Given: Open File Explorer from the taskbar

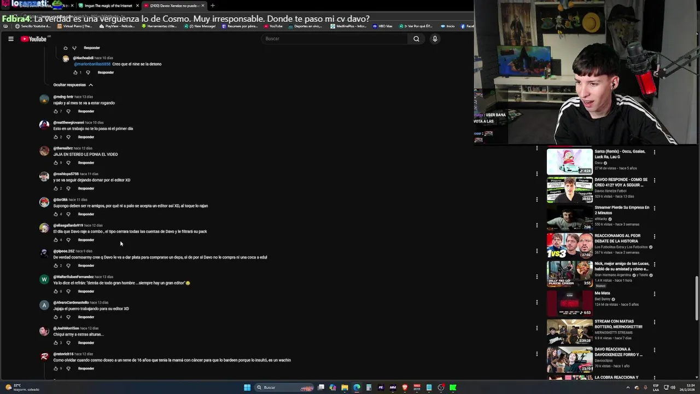Looking at the screenshot, I should coord(345,387).
